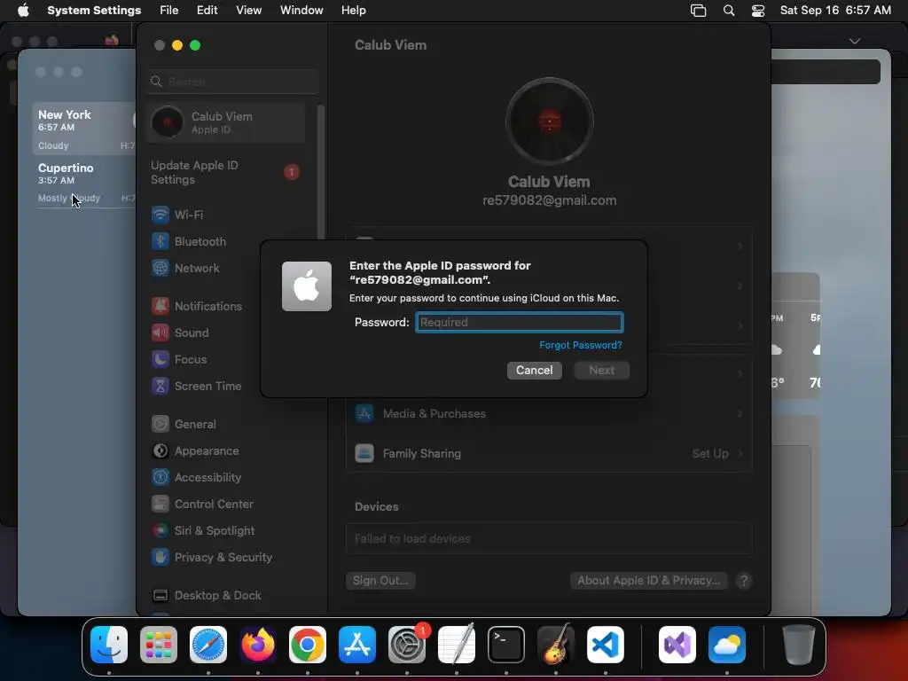Open Control Center in menu bar

(758, 11)
